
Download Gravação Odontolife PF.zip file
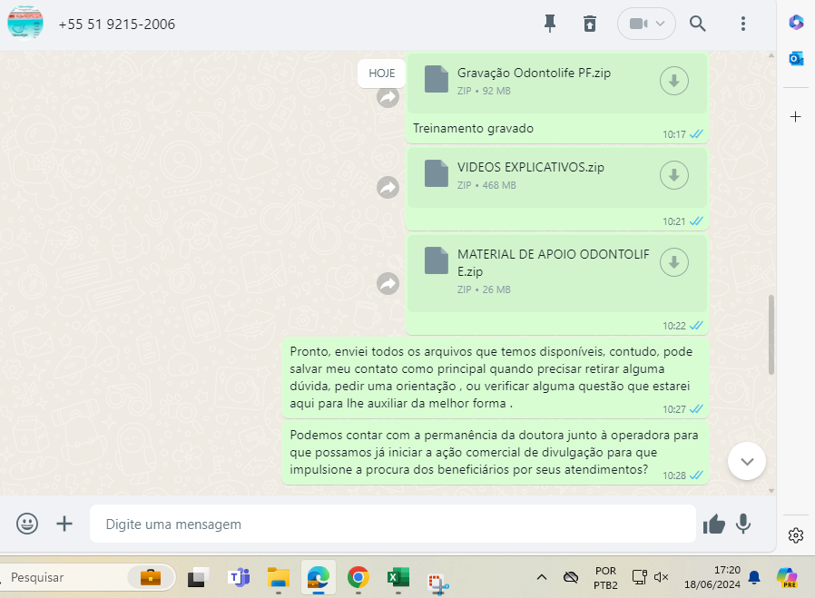pyautogui.click(x=673, y=81)
